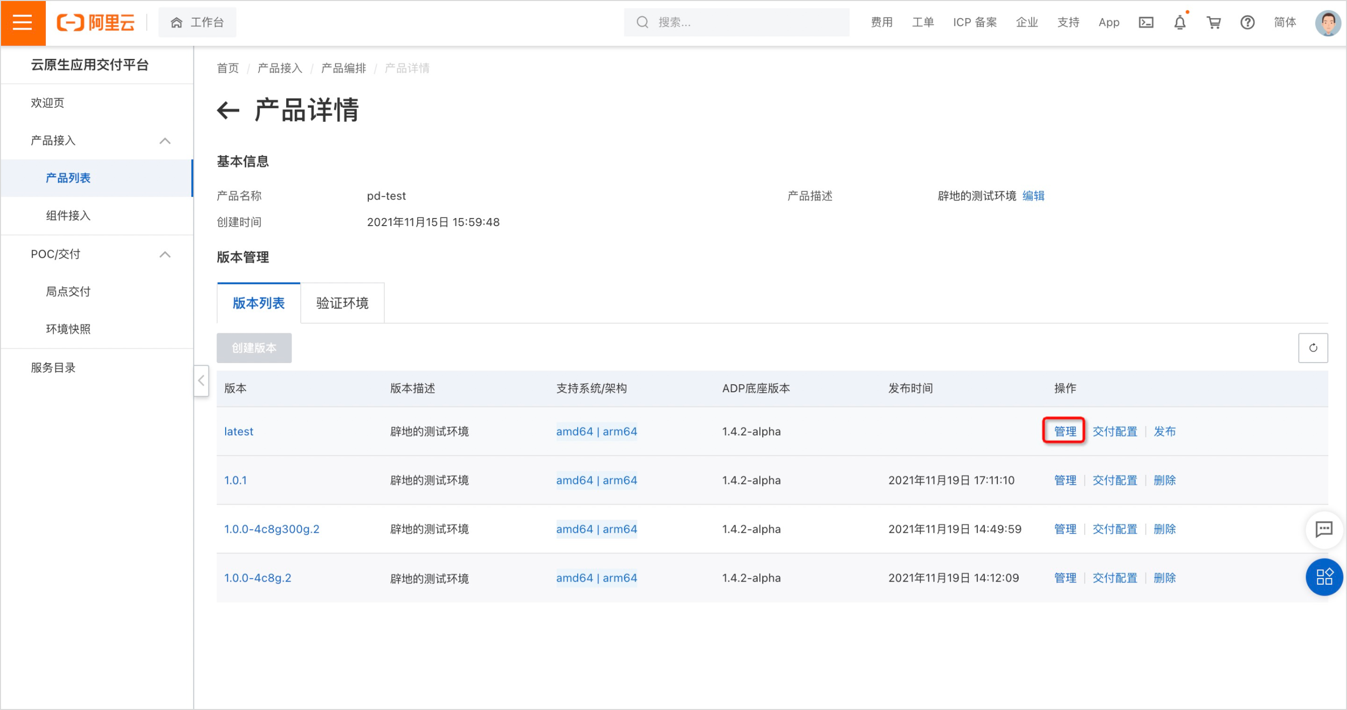Click the 工作台 home button
This screenshot has height=710, width=1347.
pos(197,23)
